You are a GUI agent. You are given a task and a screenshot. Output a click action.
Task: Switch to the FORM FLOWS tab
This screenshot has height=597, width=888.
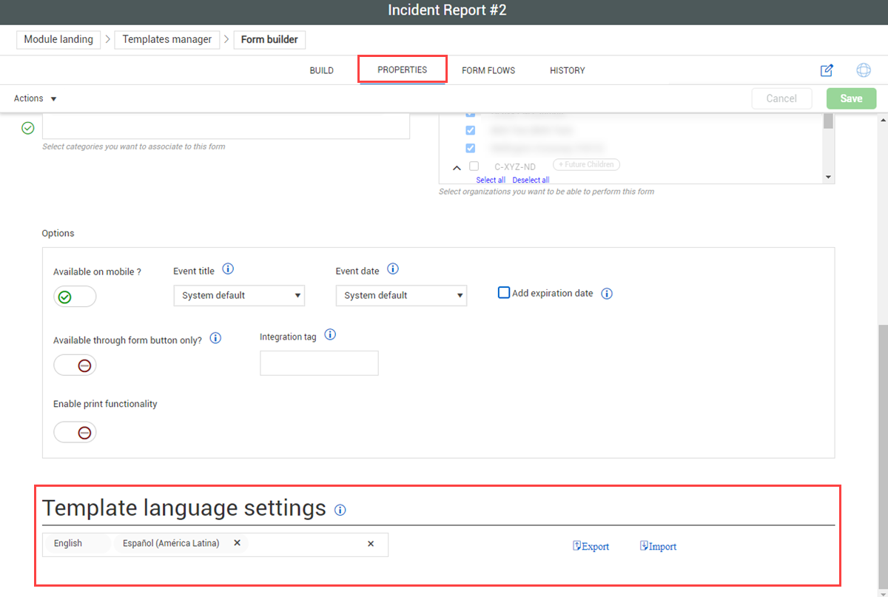pyautogui.click(x=488, y=70)
